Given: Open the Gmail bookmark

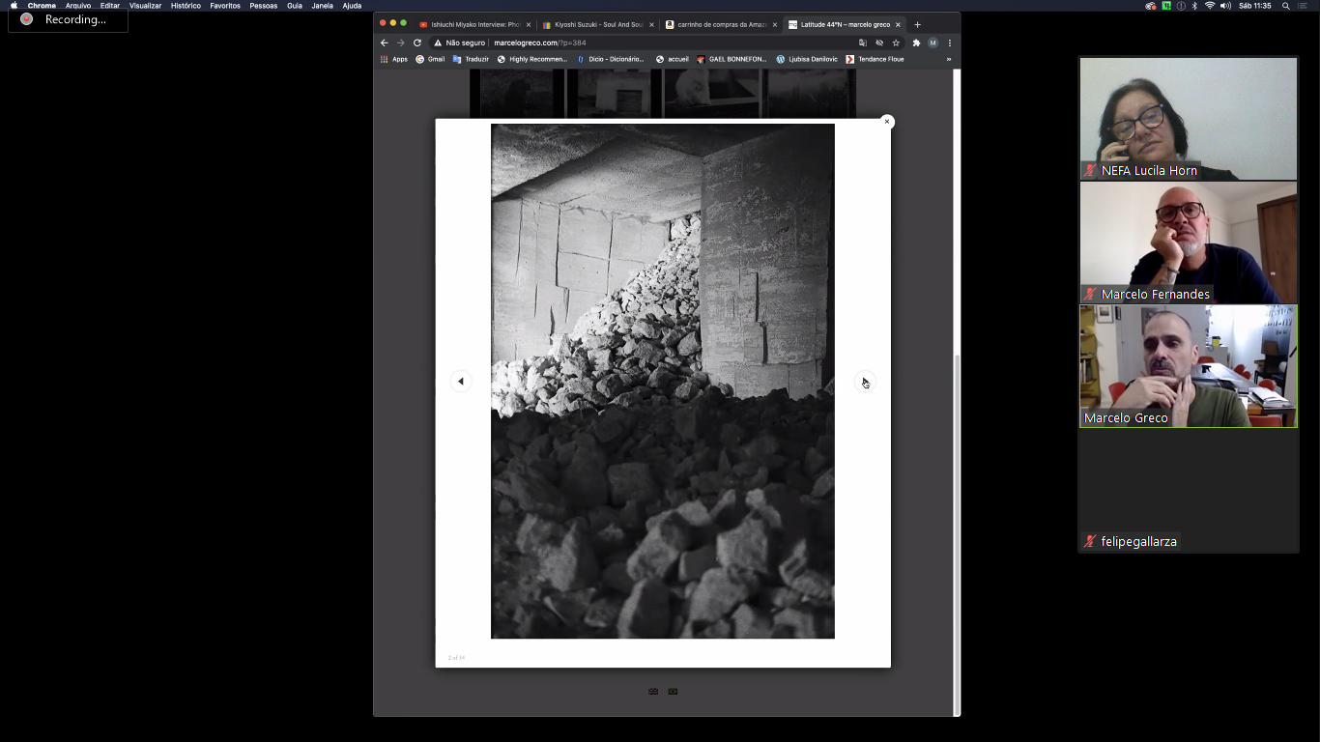Looking at the screenshot, I should pyautogui.click(x=430, y=59).
